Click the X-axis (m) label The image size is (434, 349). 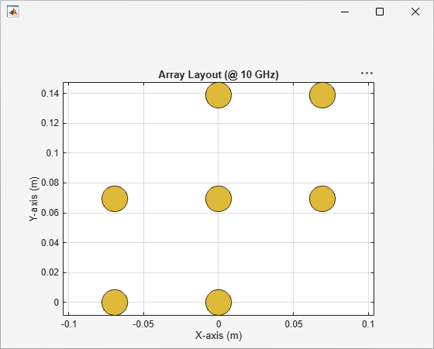point(219,335)
